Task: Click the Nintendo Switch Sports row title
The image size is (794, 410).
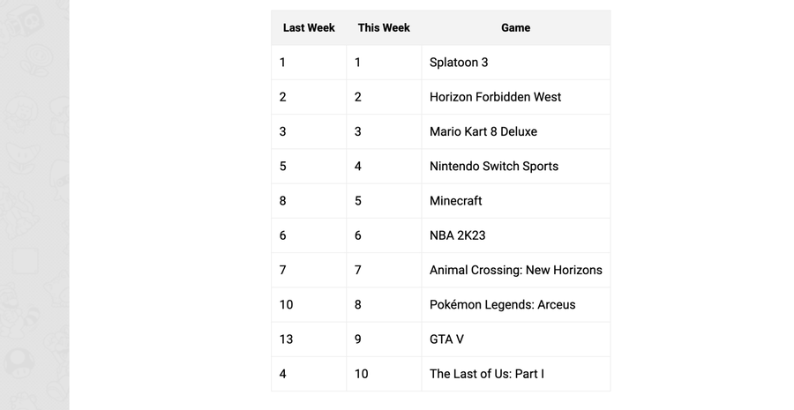Action: coord(493,166)
